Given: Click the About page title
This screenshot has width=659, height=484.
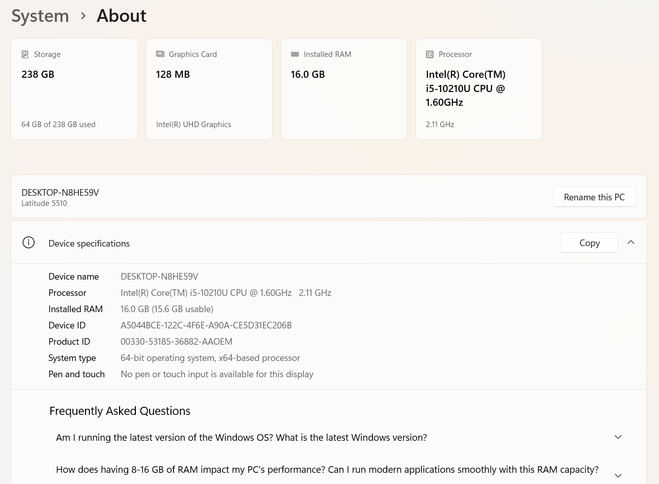Looking at the screenshot, I should tap(122, 16).
